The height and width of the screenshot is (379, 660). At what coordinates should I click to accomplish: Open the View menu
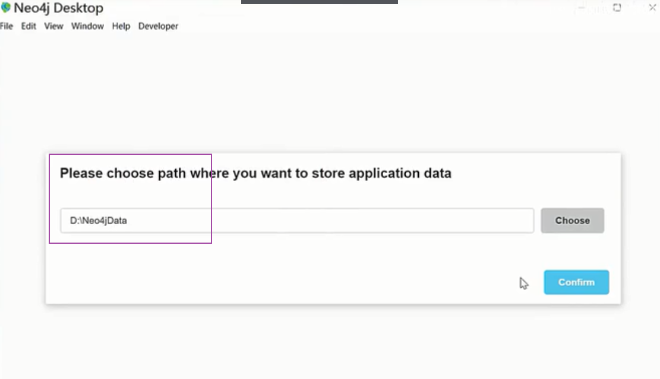(x=53, y=26)
